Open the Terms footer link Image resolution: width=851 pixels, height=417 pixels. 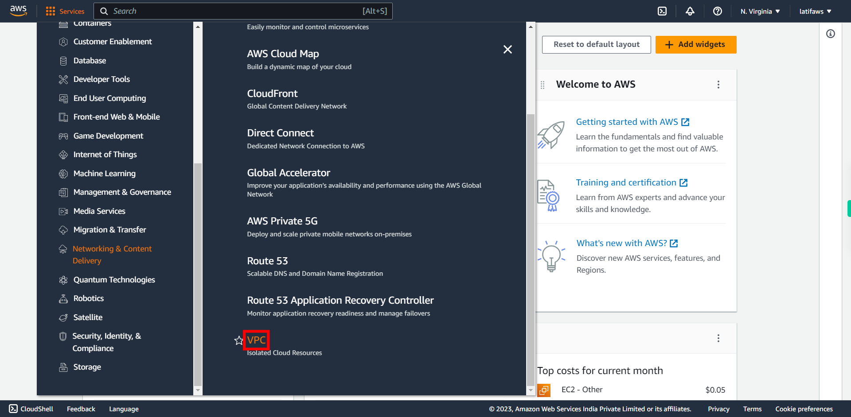(x=752, y=409)
